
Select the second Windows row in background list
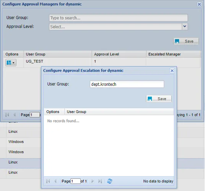click(x=16, y=152)
